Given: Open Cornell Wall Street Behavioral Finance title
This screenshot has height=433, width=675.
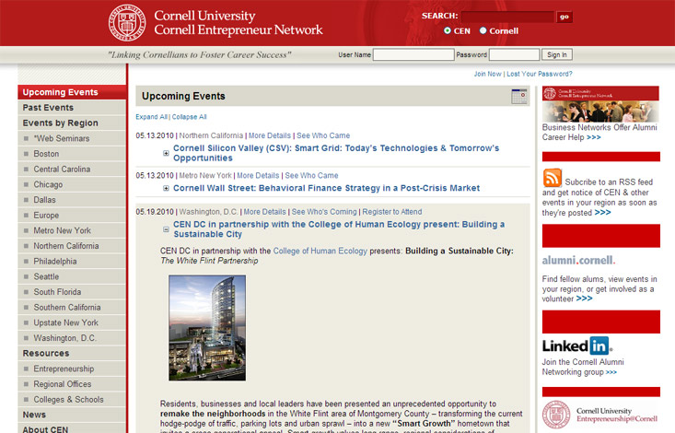Looking at the screenshot, I should click(x=326, y=188).
